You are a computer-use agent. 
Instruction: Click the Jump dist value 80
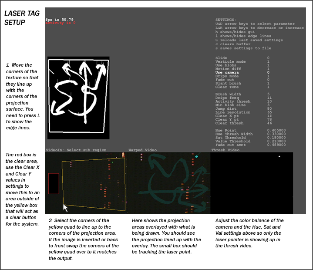(x=269, y=108)
